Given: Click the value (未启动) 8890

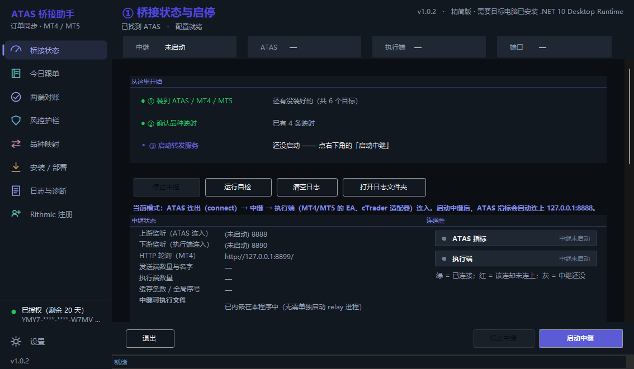Looking at the screenshot, I should 246,246.
